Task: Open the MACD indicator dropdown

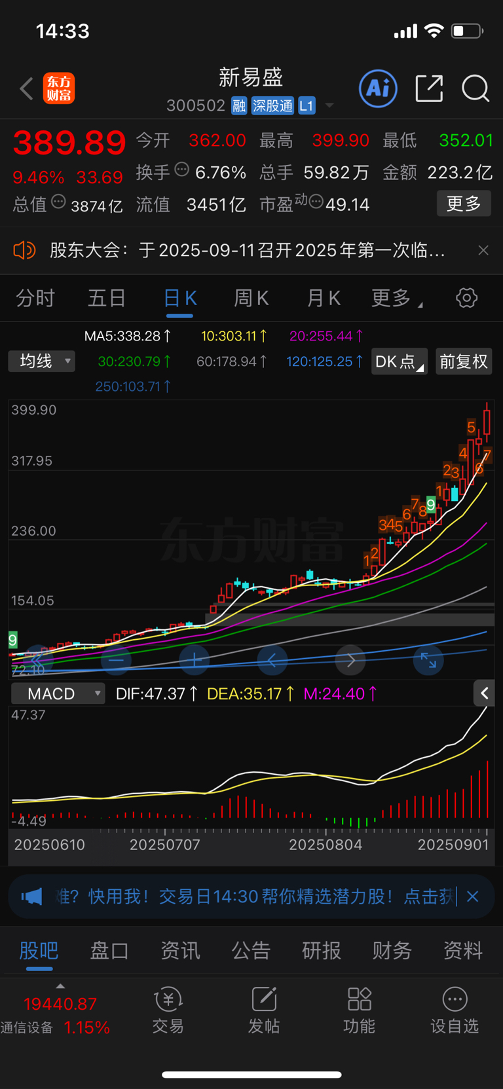Action: click(58, 693)
